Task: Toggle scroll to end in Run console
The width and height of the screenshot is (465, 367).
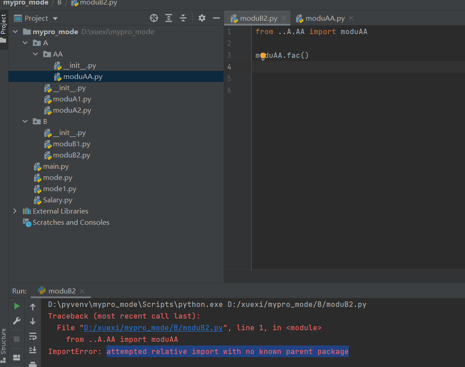Action: pos(33,350)
